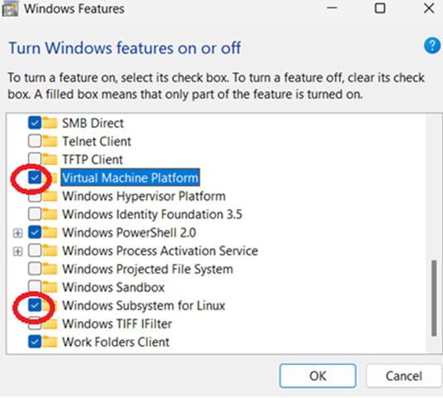Click the Telnet Client folder icon
The image size is (443, 398).
coord(50,141)
